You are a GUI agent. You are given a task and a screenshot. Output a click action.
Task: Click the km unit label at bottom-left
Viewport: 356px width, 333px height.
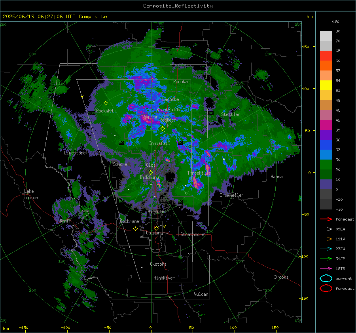click(x=6, y=329)
